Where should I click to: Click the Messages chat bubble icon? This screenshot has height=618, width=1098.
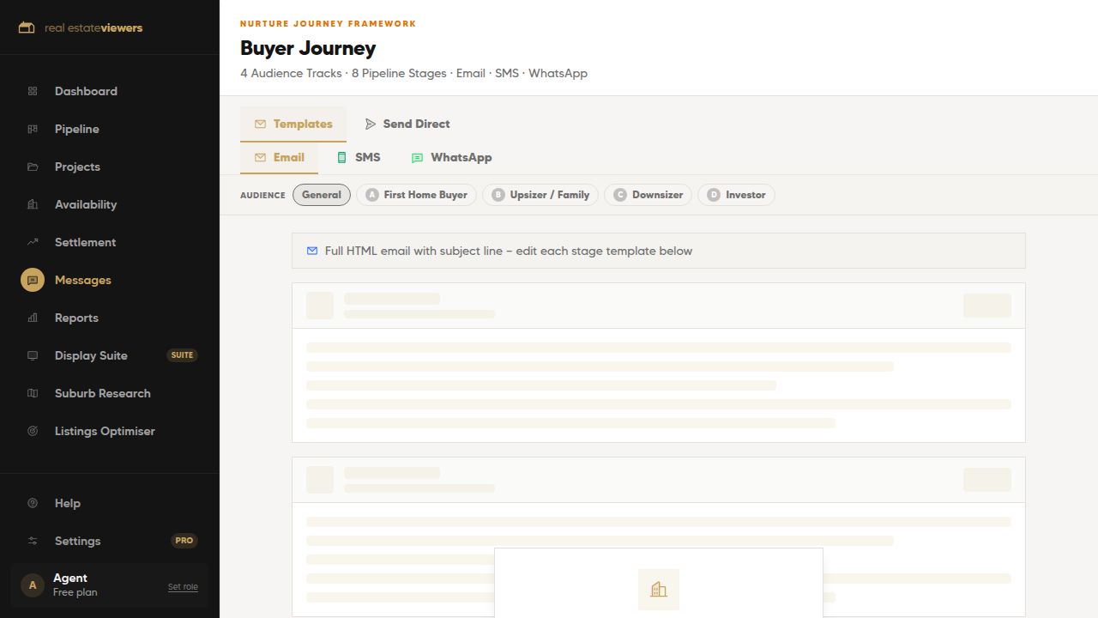tap(33, 280)
